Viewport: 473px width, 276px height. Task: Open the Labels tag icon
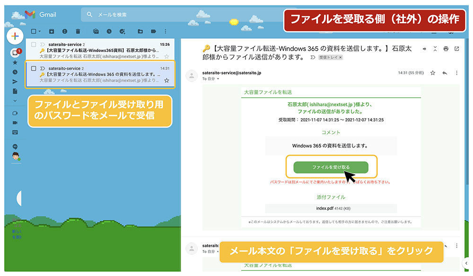pyautogui.click(x=153, y=31)
